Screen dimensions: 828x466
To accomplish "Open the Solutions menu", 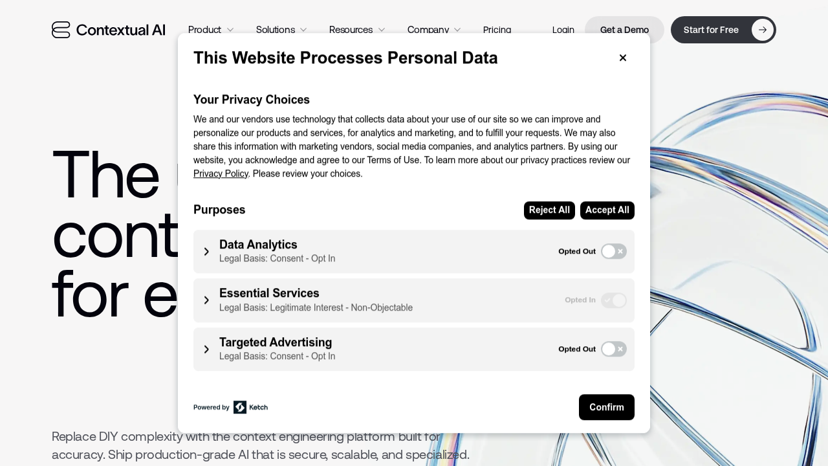I will tap(281, 30).
